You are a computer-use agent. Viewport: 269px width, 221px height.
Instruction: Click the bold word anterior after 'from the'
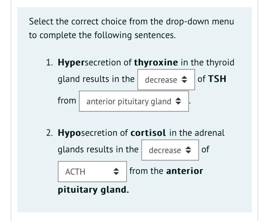[x=184, y=171]
